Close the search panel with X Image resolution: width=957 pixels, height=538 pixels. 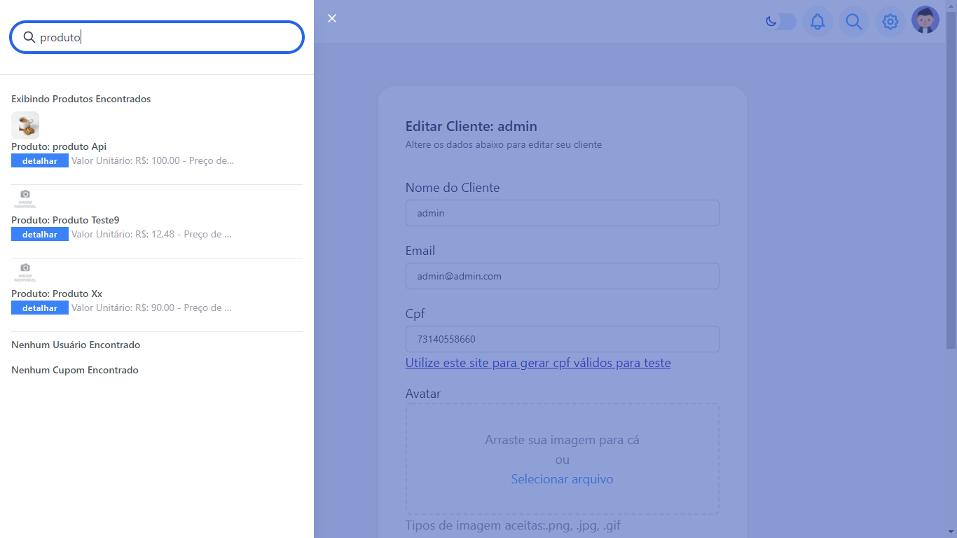[332, 18]
